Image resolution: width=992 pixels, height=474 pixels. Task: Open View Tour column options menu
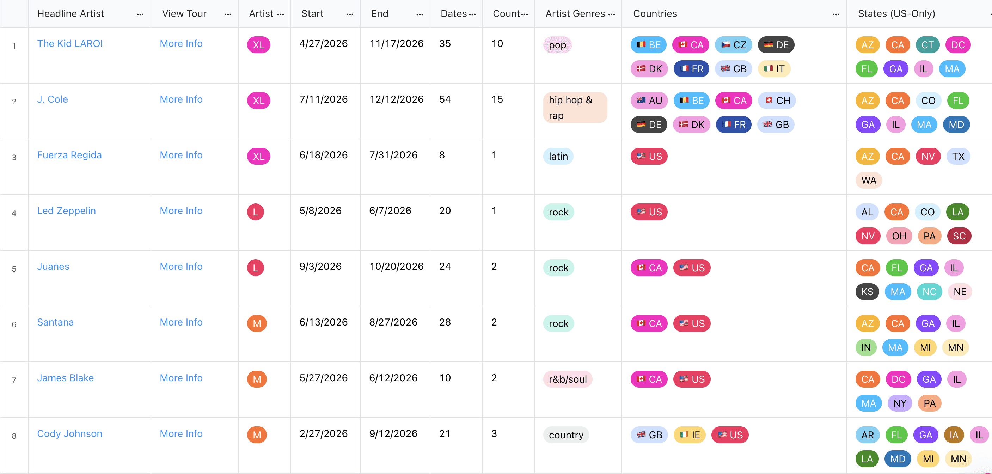click(228, 14)
